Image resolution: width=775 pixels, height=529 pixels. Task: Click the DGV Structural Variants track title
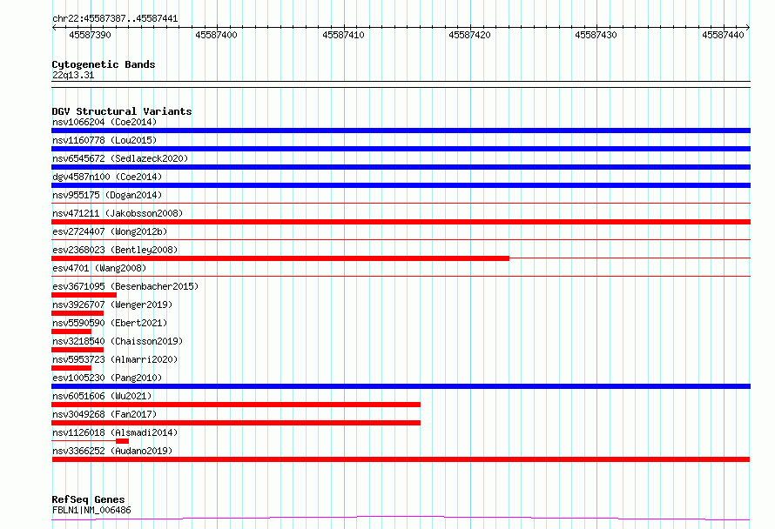click(x=122, y=111)
